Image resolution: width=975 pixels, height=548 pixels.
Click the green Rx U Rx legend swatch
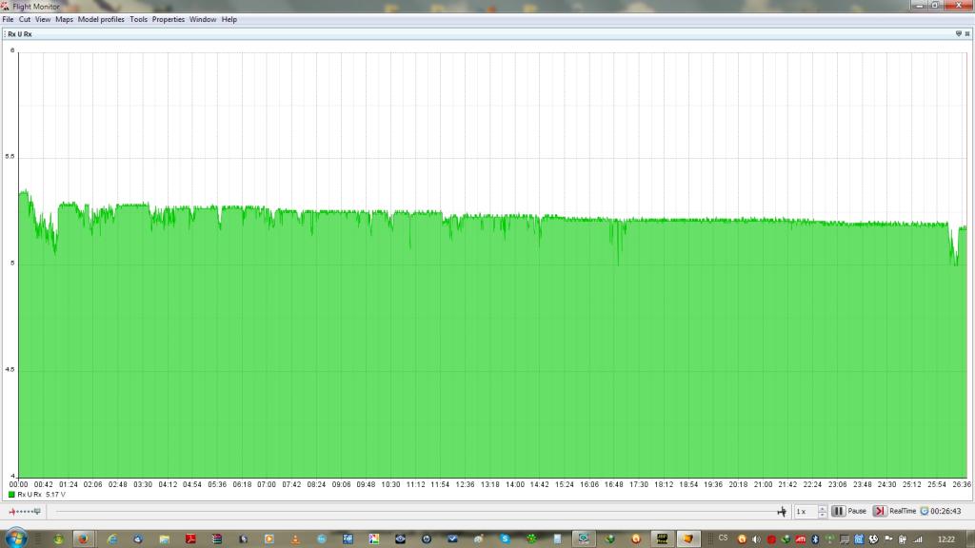tap(11, 495)
